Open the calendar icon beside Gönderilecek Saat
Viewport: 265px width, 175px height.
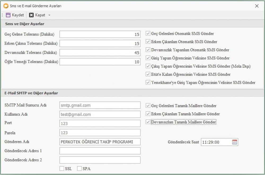[x=235, y=142]
